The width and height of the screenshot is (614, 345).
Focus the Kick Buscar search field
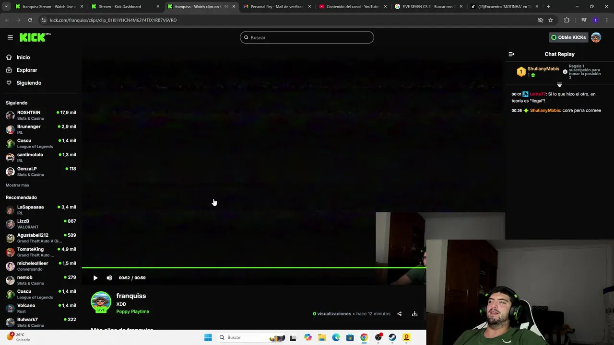click(x=307, y=37)
